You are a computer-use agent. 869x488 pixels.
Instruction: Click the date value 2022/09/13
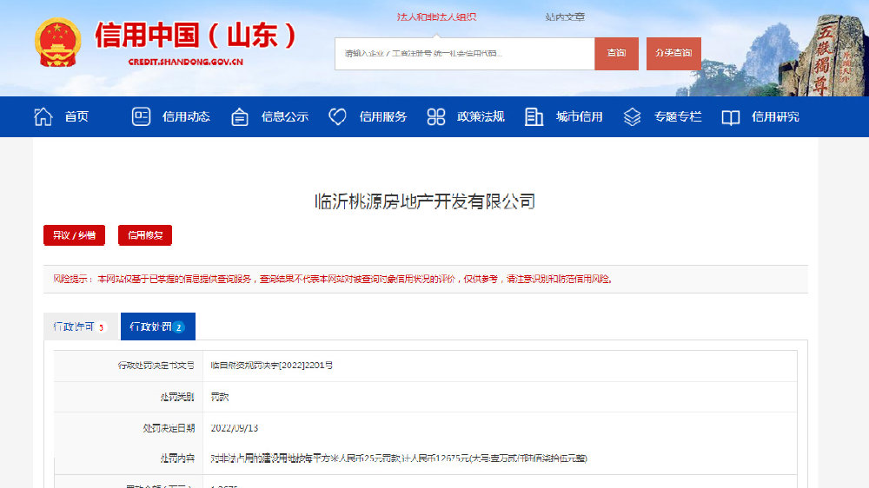235,428
